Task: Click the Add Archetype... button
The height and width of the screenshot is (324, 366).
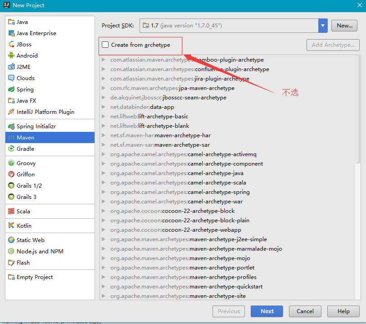Action: [x=333, y=45]
